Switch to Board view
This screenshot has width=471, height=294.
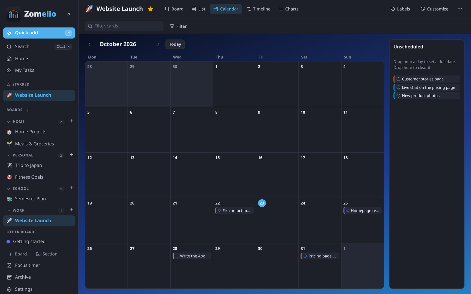pyautogui.click(x=174, y=9)
